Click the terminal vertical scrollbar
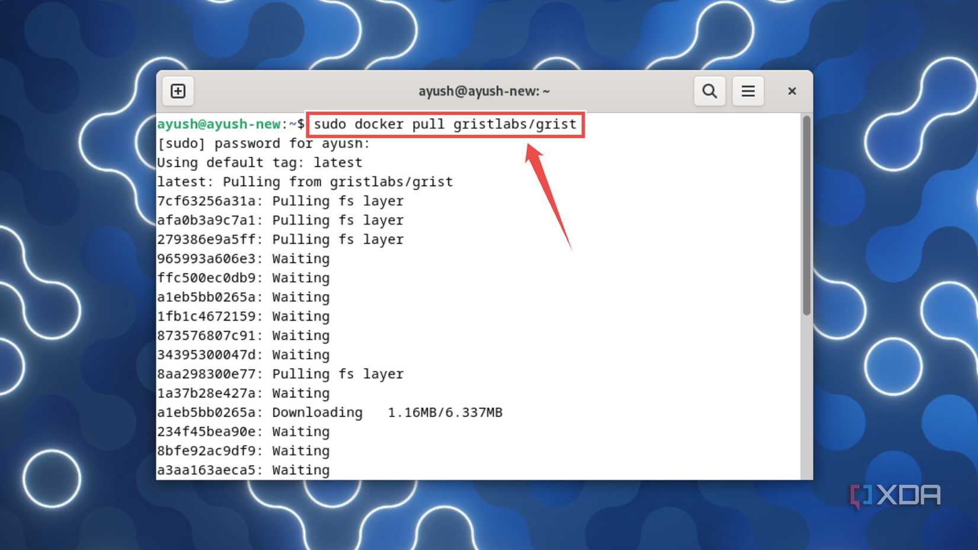The height and width of the screenshot is (550, 978). pos(806,216)
